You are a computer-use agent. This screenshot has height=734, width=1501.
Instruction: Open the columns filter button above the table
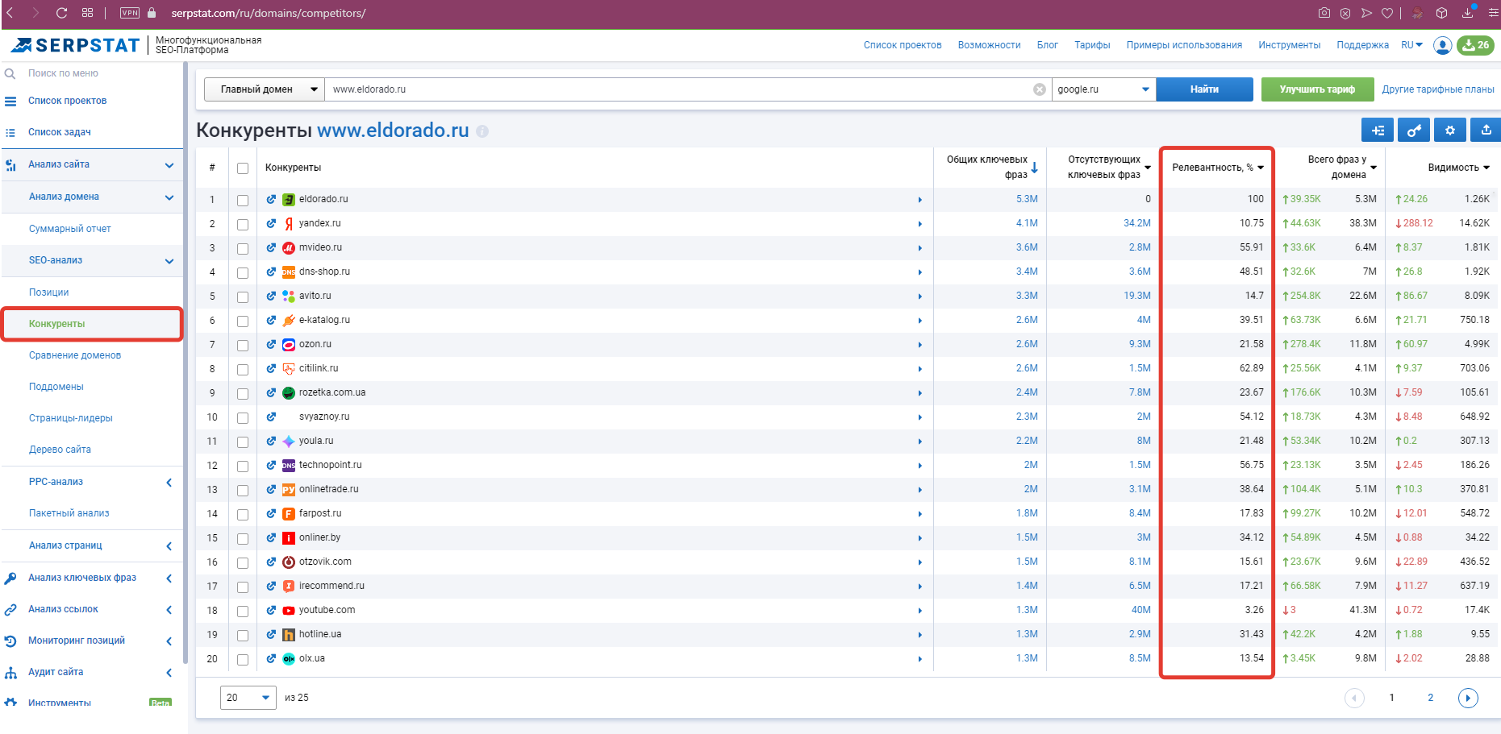pos(1378,131)
